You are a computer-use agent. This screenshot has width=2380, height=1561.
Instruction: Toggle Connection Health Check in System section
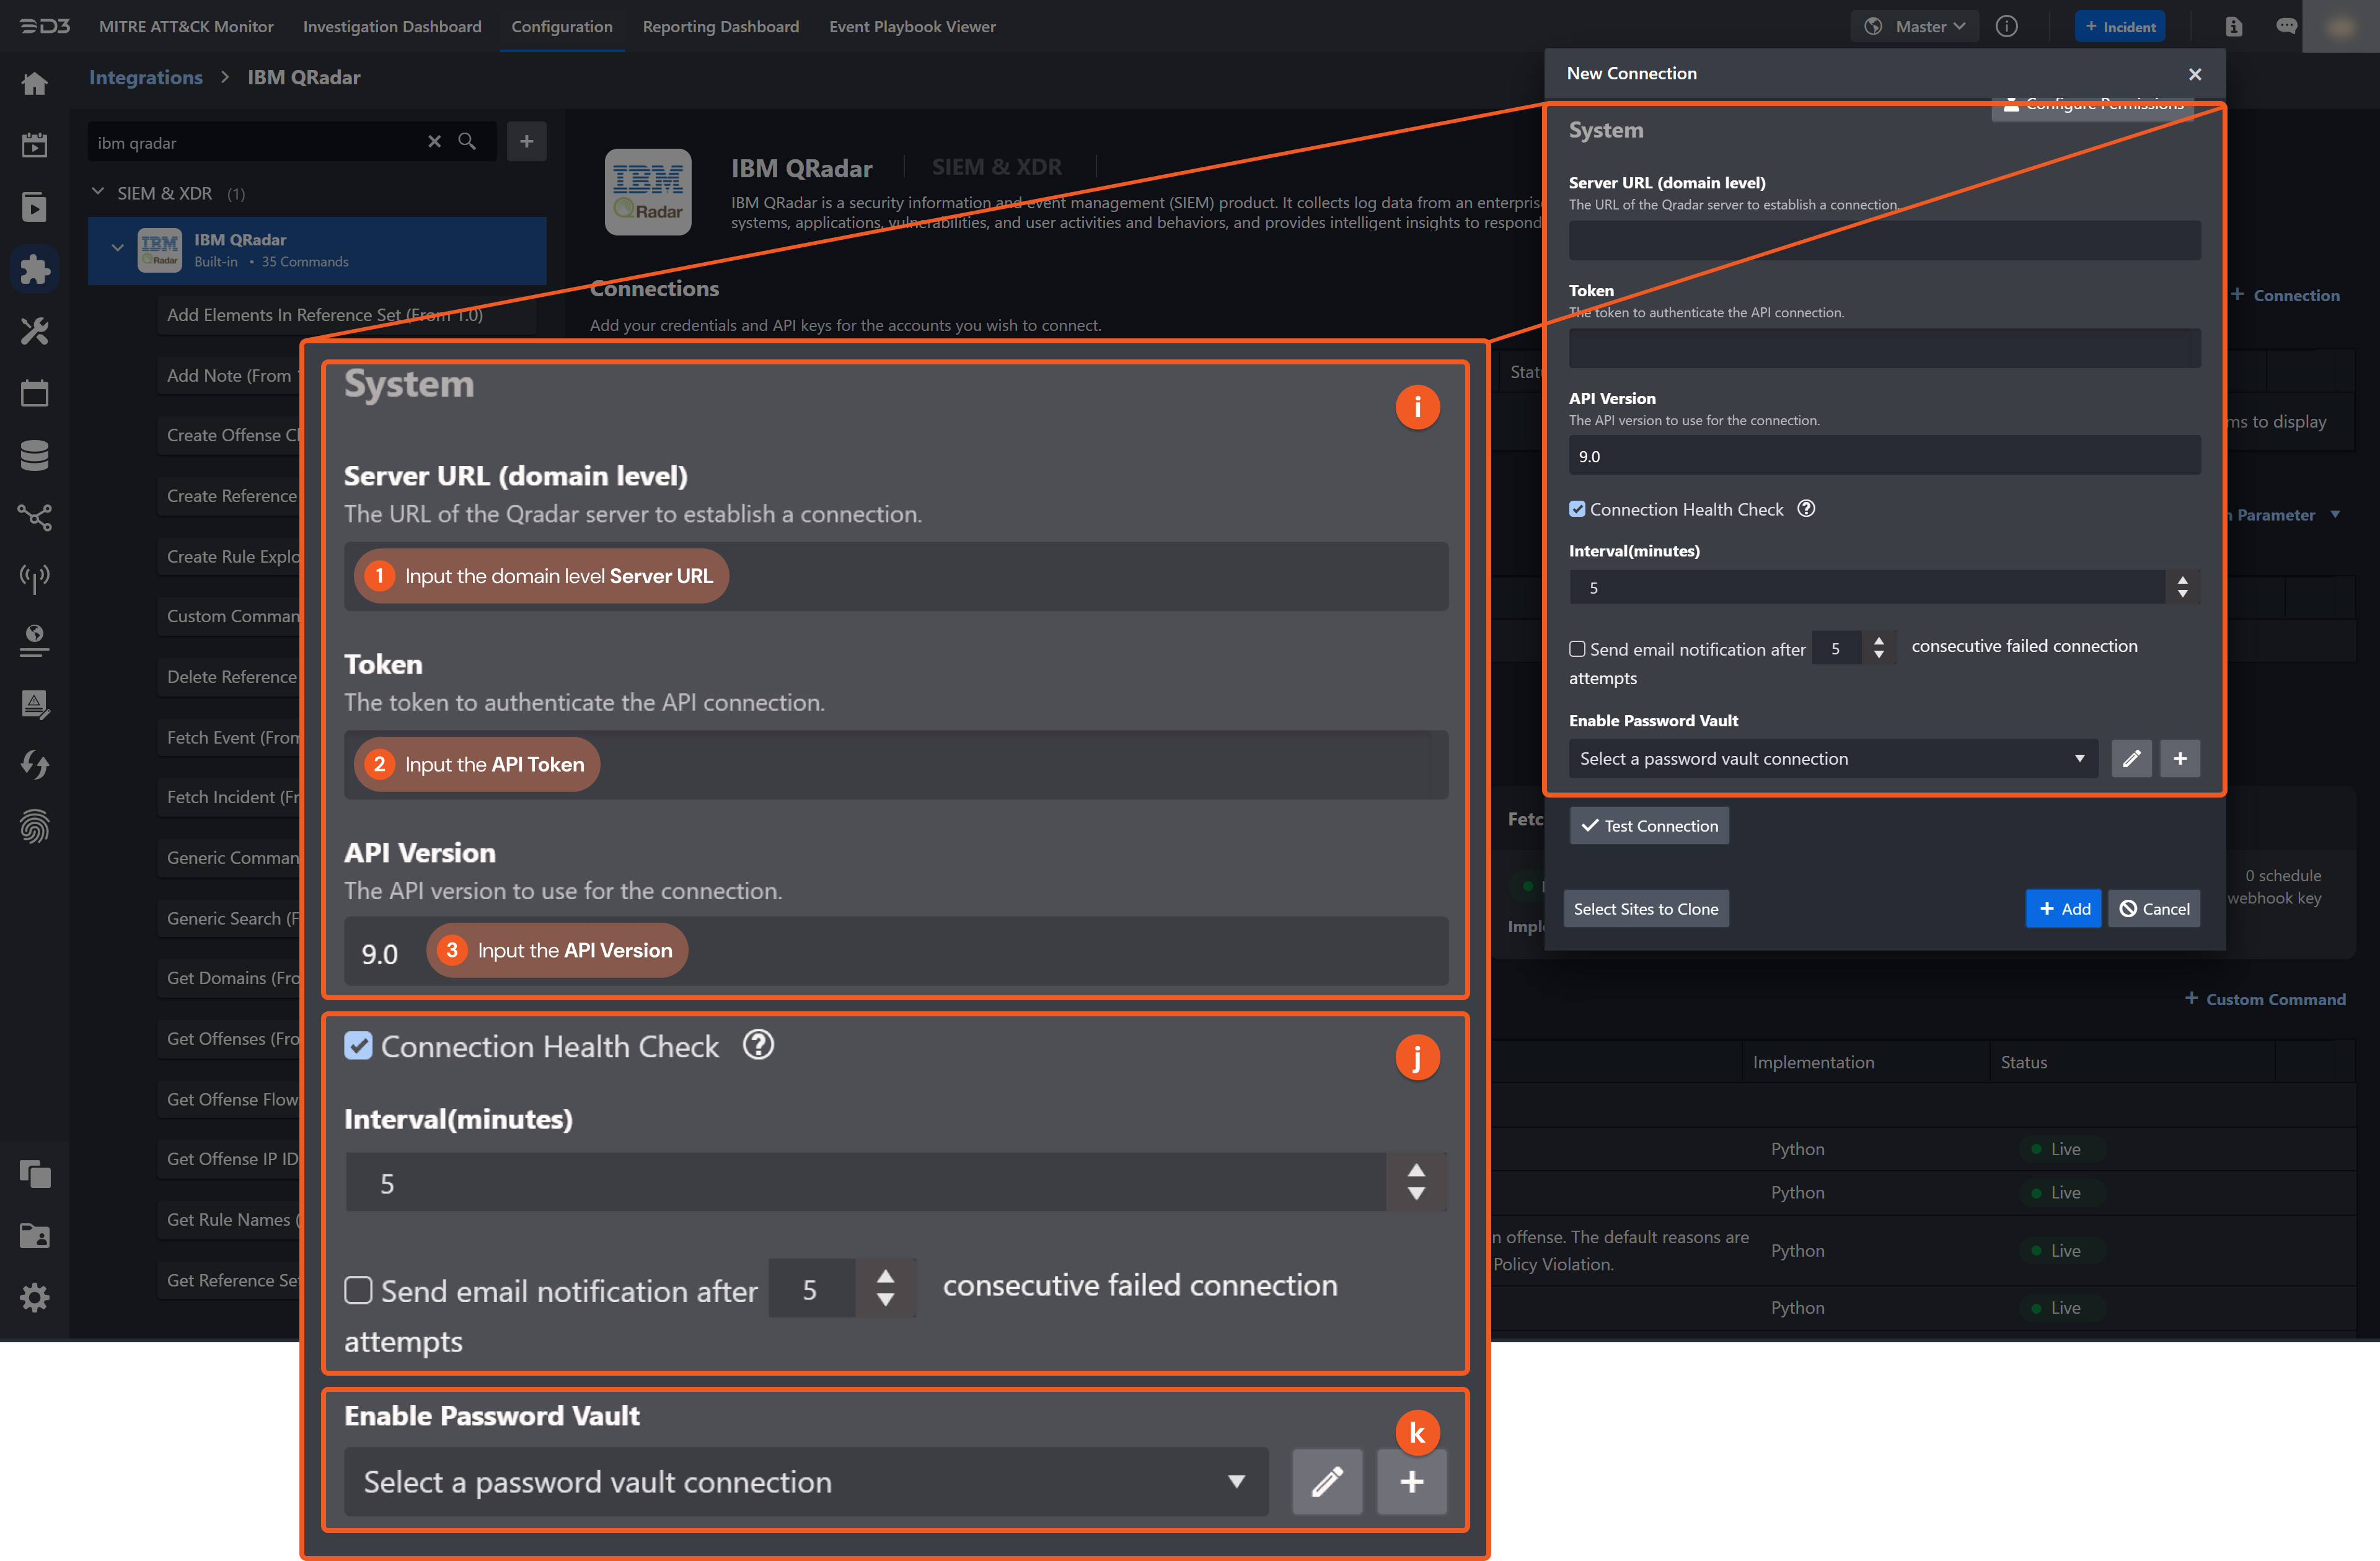point(359,1047)
